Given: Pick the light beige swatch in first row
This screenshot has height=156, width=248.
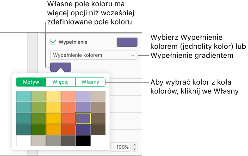Looking at the screenshot, I should (98, 96).
